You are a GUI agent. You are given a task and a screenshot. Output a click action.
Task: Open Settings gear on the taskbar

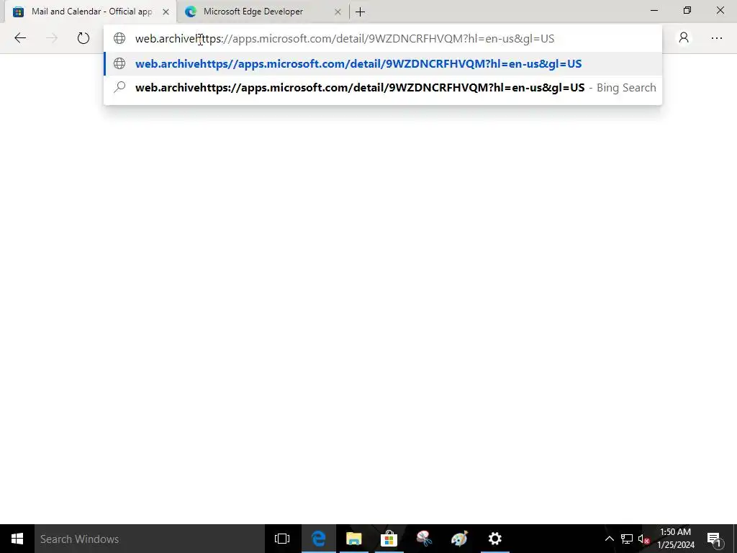click(x=495, y=539)
